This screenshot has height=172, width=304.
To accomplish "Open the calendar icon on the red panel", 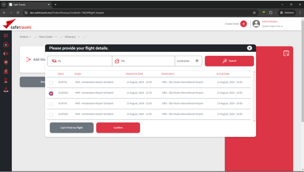I will click(286, 53).
